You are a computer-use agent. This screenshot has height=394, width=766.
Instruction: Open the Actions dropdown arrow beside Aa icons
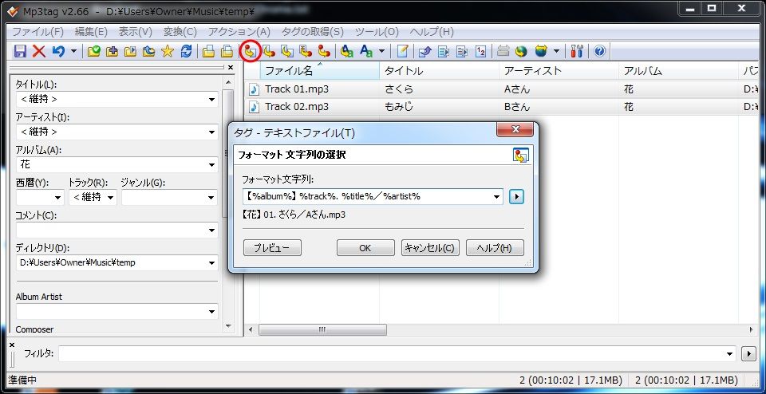tap(381, 51)
